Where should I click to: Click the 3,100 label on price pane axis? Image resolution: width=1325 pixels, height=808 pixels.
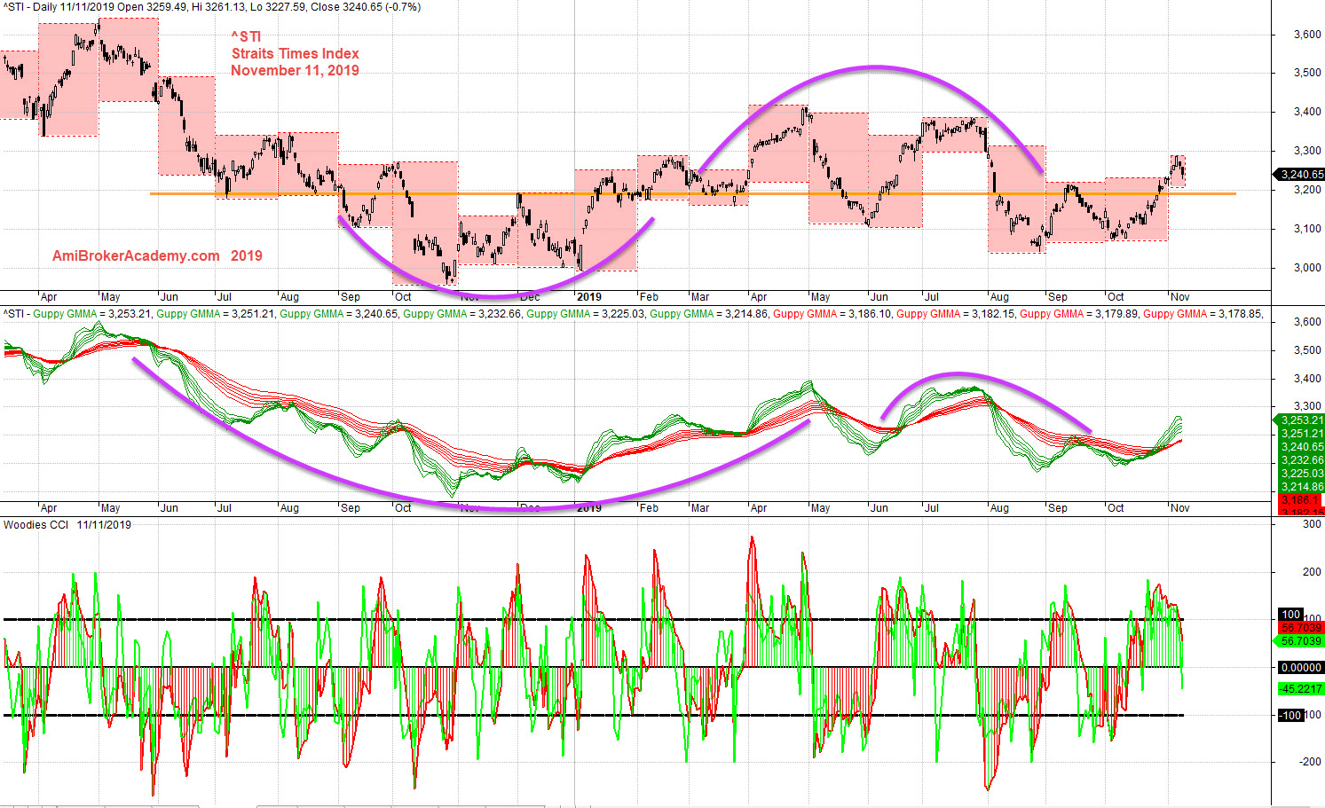point(1307,229)
